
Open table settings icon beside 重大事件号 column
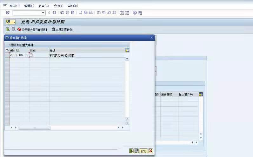tap(201, 94)
